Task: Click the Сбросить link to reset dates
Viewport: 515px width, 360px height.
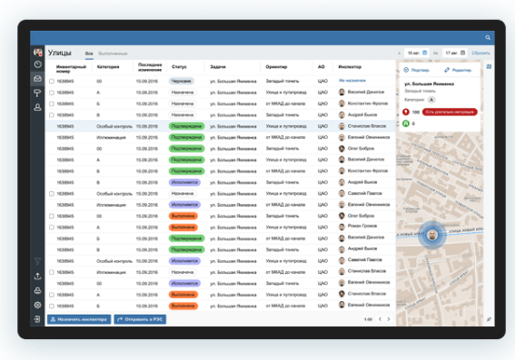Action: (480, 53)
